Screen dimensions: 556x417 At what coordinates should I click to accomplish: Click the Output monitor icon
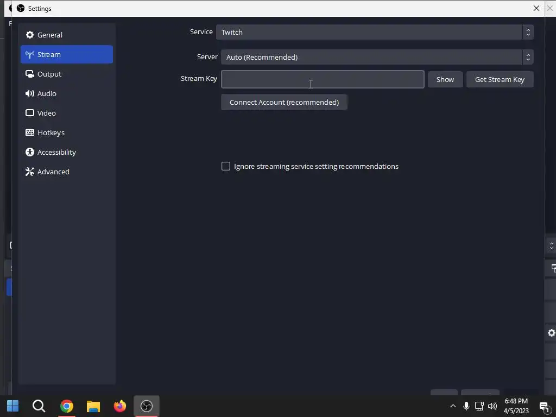(x=30, y=74)
